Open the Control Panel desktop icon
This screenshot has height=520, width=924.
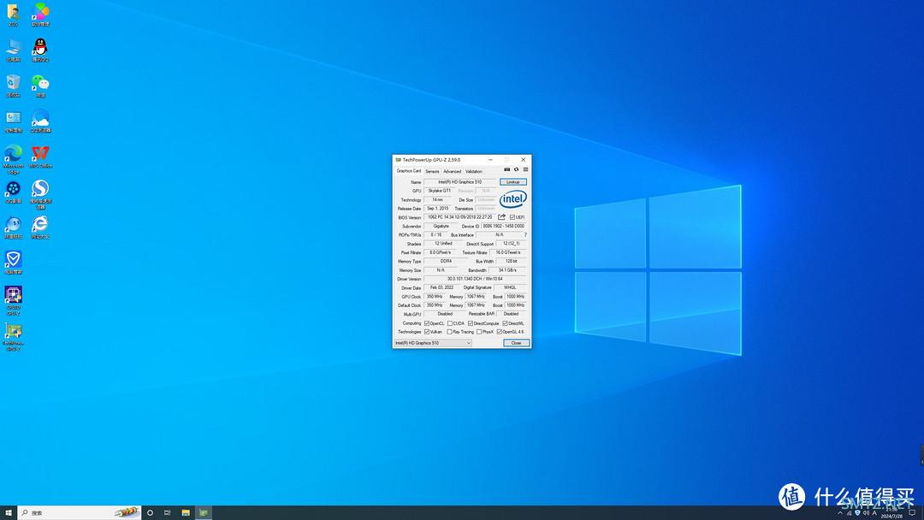tap(13, 121)
